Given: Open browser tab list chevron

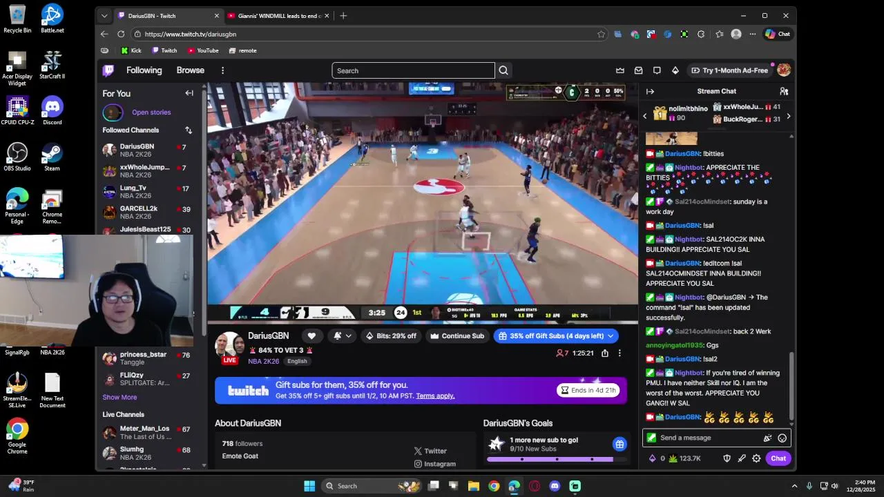Looking at the screenshot, I should 104,16.
